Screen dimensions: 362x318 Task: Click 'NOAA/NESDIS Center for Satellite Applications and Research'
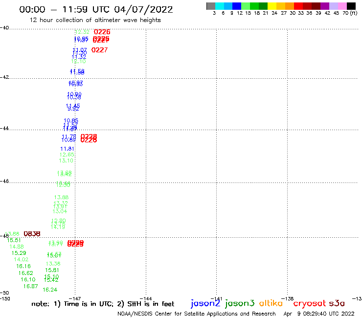coord(197,314)
